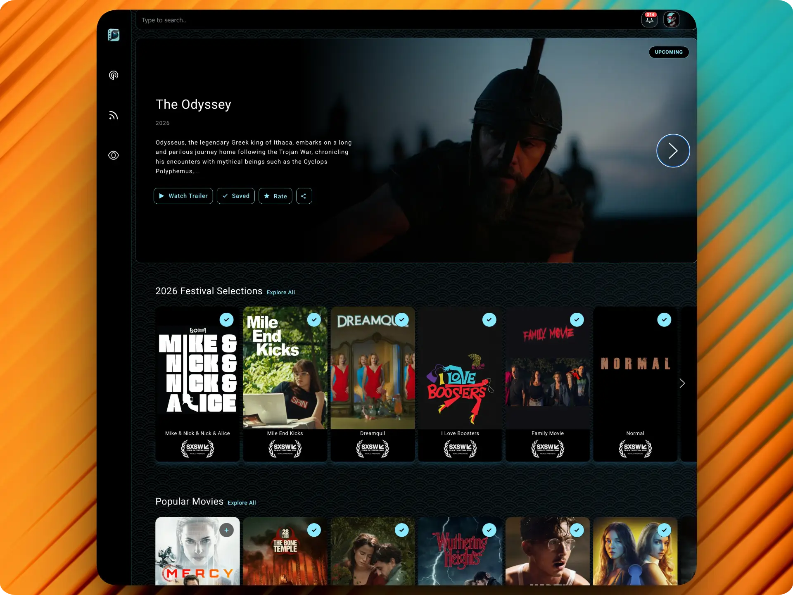Click the eye icon in the sidebar
The height and width of the screenshot is (595, 793).
(114, 155)
